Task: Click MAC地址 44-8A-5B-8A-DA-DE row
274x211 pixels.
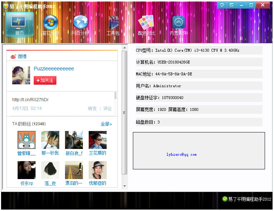Action: (199, 74)
